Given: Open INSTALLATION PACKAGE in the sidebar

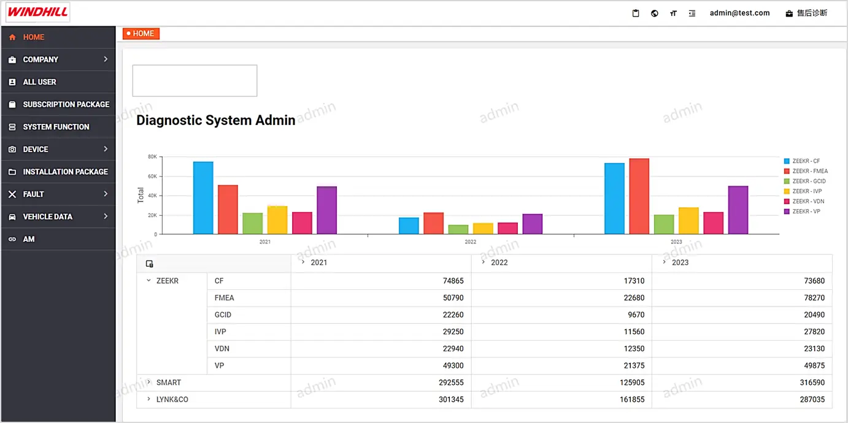Looking at the screenshot, I should click(58, 172).
